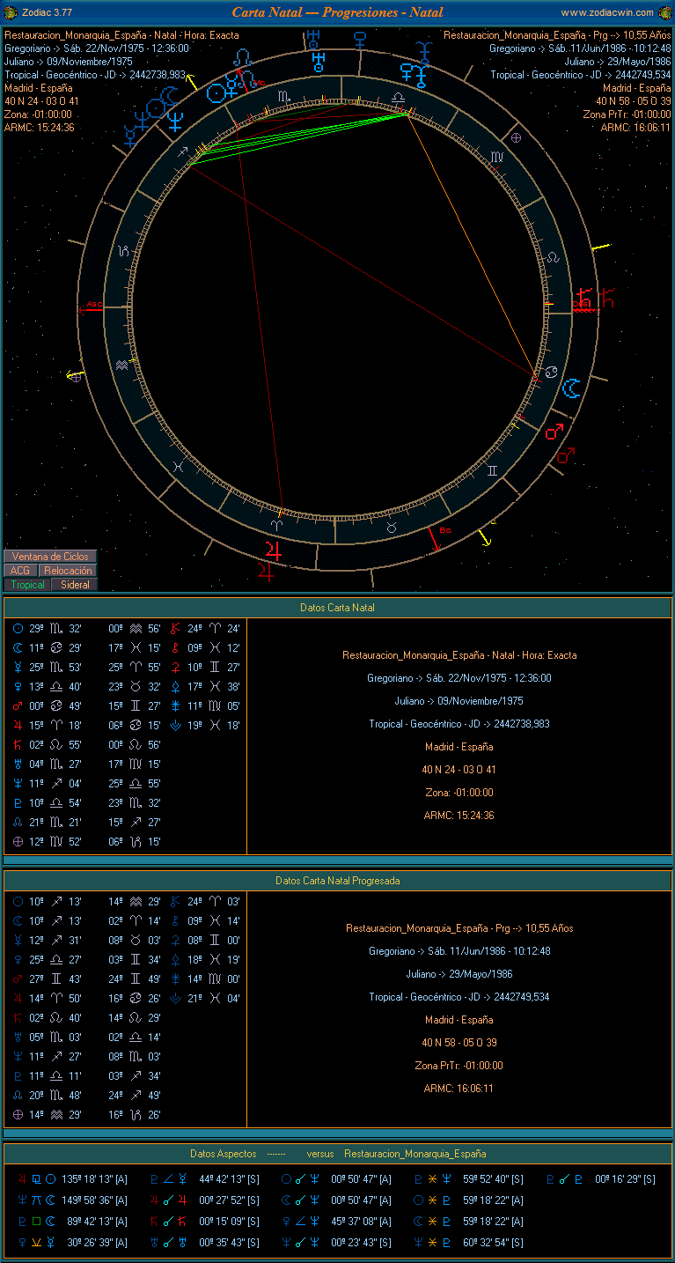Click the Datos Aspectos panel header
The width and height of the screenshot is (675, 1263).
[338, 1154]
